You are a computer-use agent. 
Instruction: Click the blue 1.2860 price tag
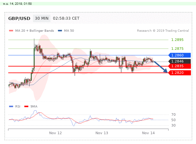180,55
